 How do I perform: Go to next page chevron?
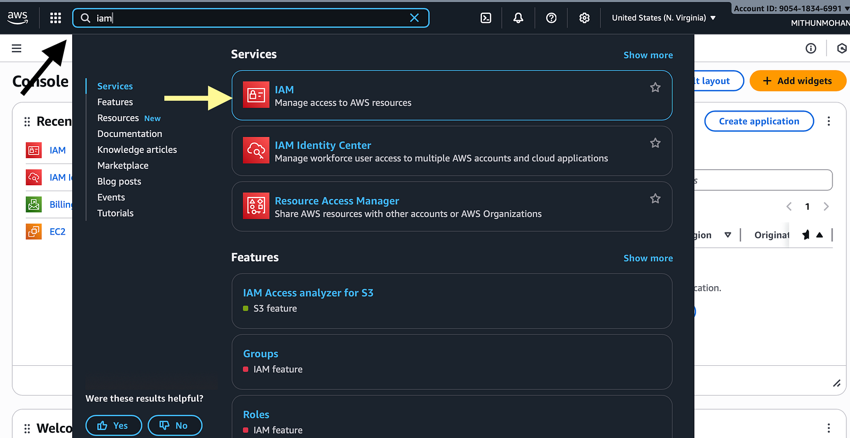[826, 207]
